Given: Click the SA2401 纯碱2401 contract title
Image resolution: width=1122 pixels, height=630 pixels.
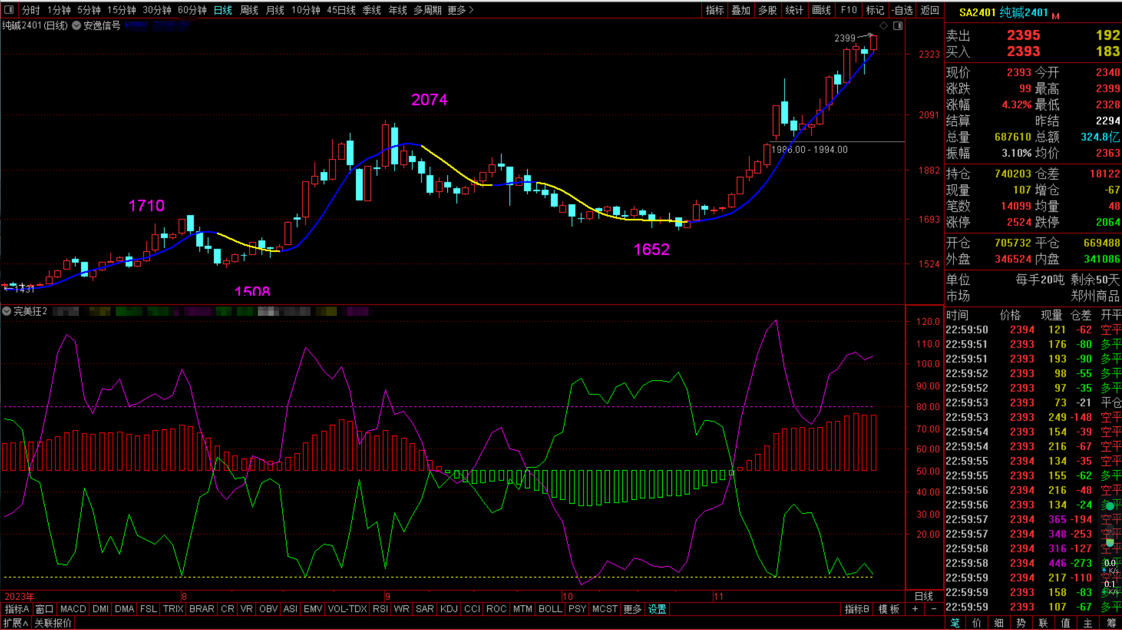Looking at the screenshot, I should click(x=1004, y=13).
